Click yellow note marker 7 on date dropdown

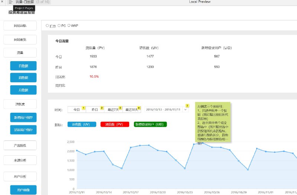pos(187,106)
